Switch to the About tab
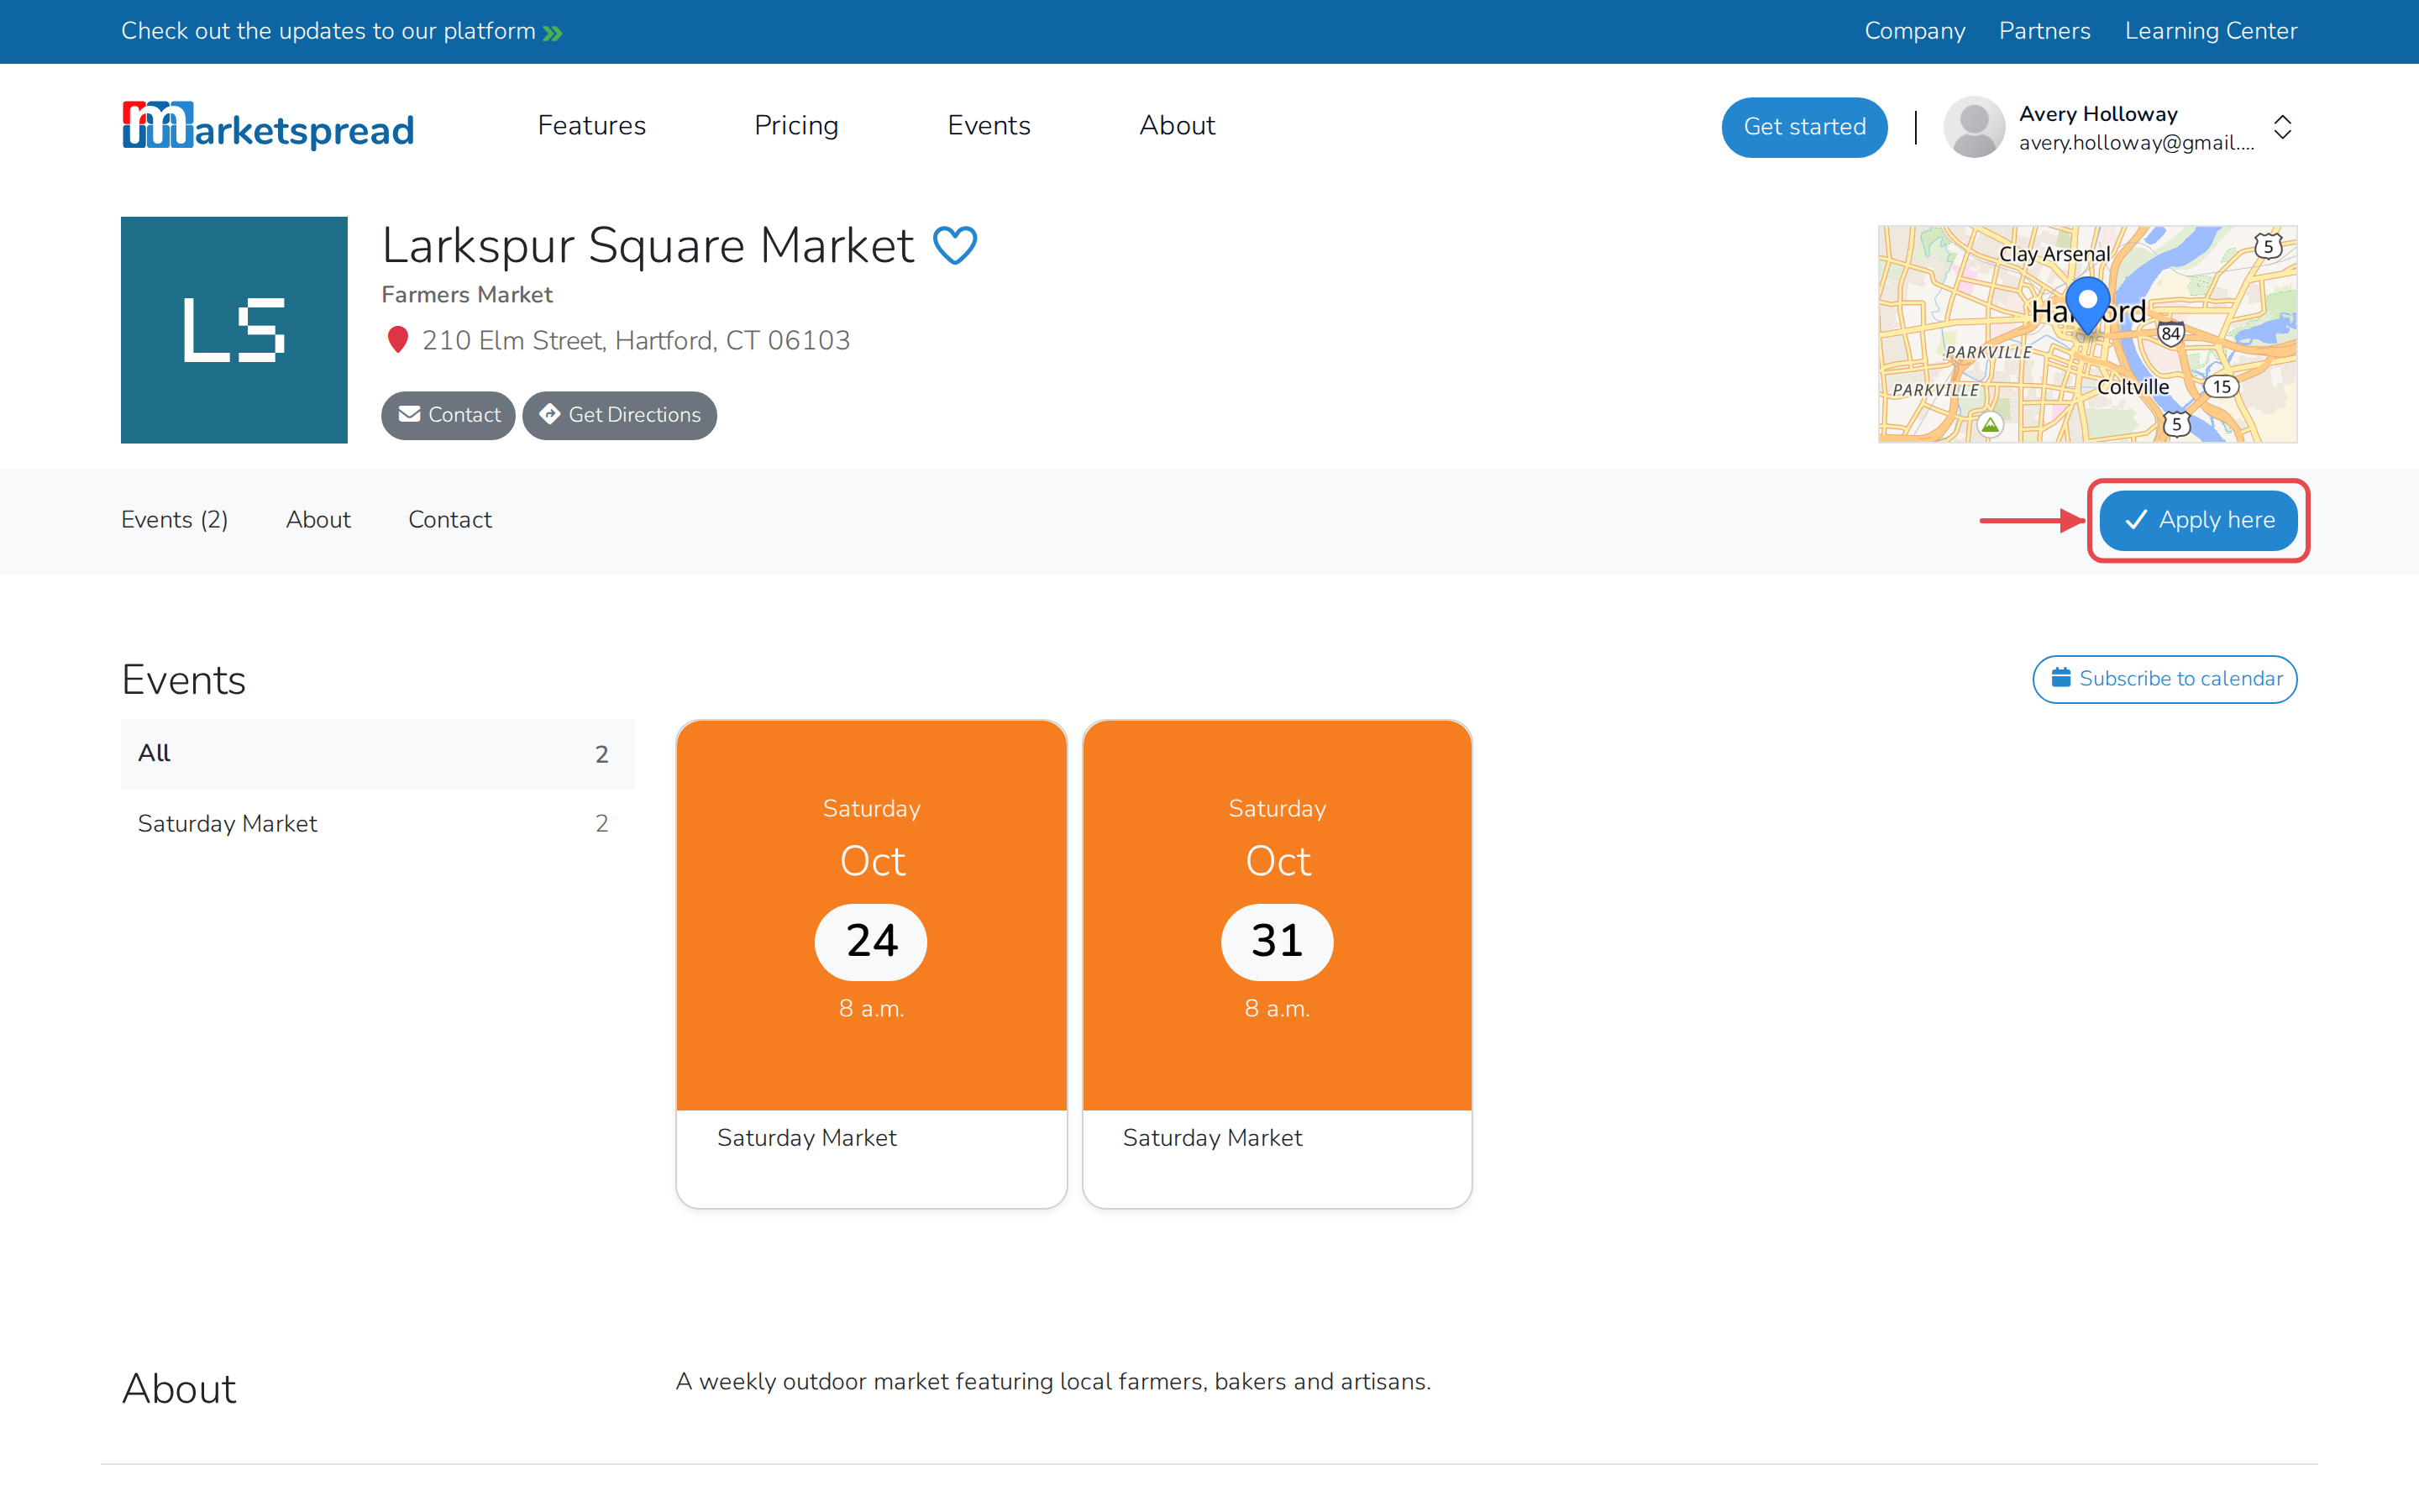 tap(317, 520)
